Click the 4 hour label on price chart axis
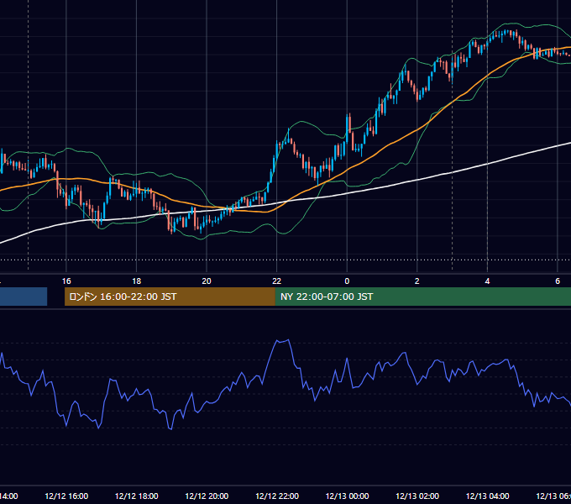The width and height of the screenshot is (571, 504). [487, 281]
